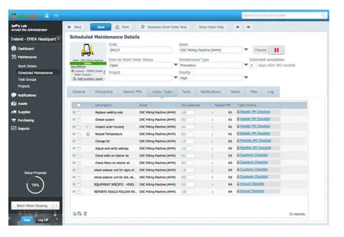344x237 pixels.
Task: Tick the Change Oil row checkbox
Action: coord(79,142)
